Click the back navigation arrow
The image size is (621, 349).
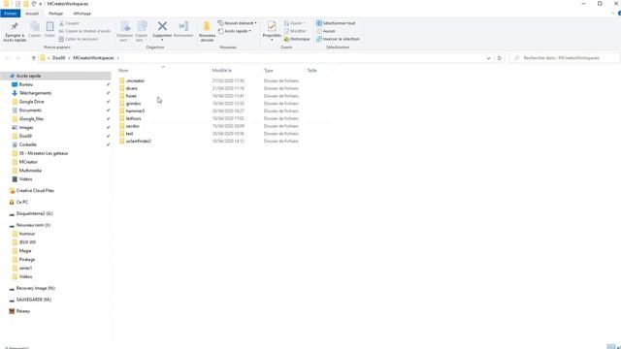click(x=7, y=58)
